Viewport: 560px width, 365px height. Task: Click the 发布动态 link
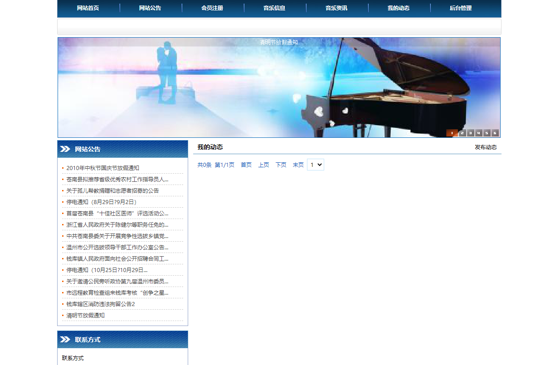click(x=485, y=147)
